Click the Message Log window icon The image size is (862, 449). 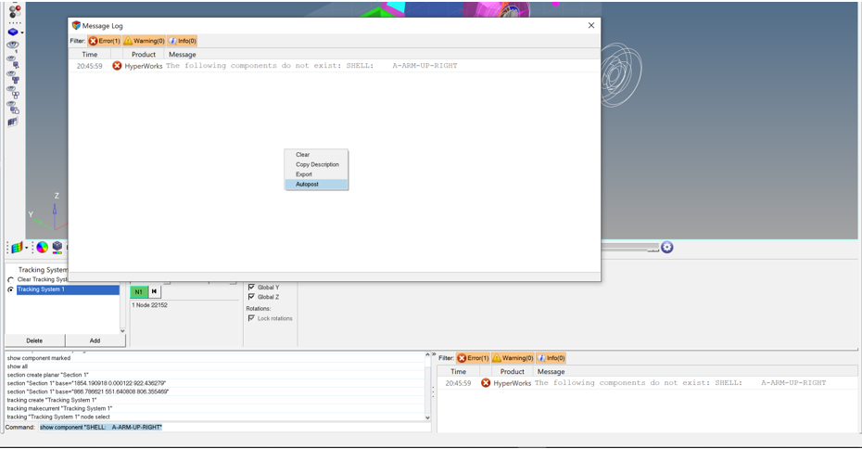coord(76,25)
